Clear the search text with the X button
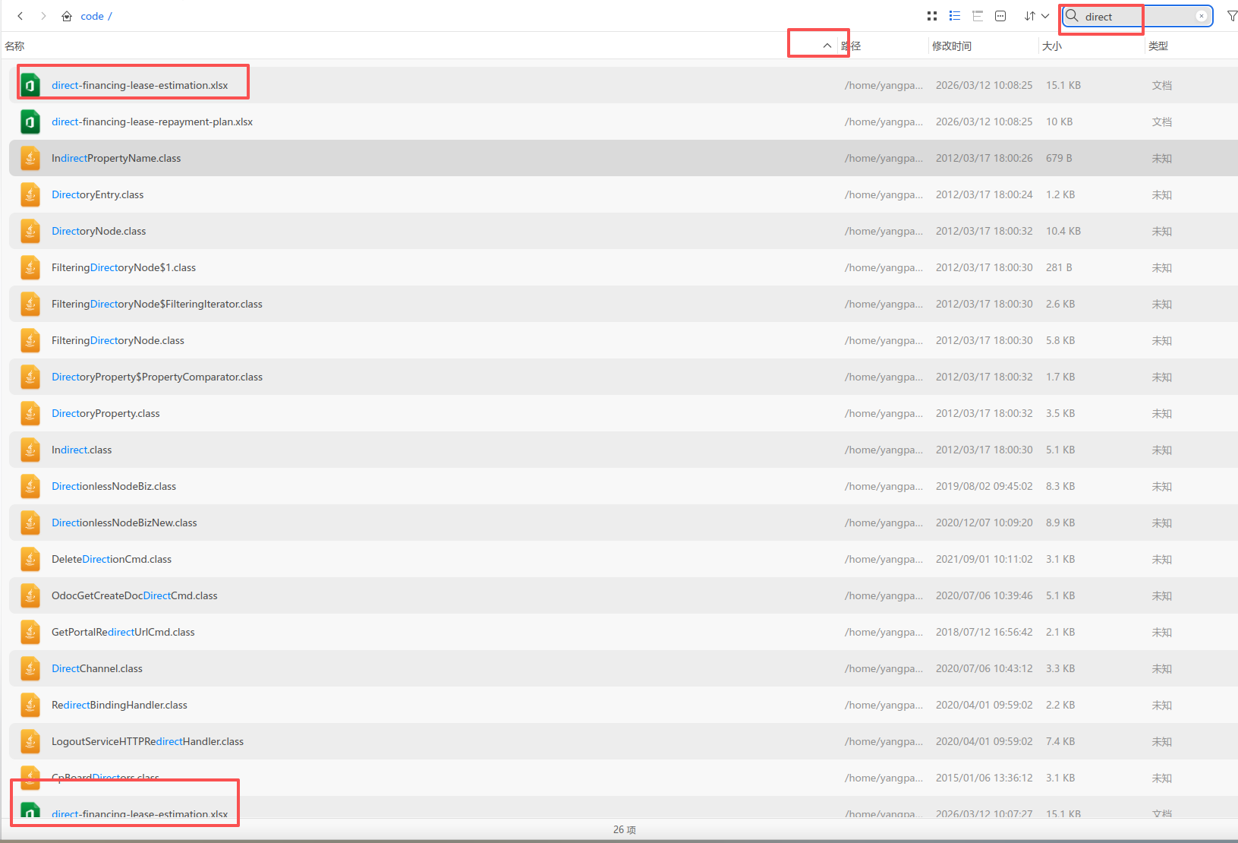The height and width of the screenshot is (843, 1238). [1202, 16]
